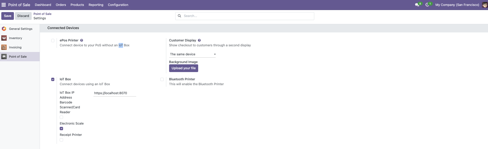Click the ePos Printer help icon
The height and width of the screenshot is (149, 488).
pos(82,40)
